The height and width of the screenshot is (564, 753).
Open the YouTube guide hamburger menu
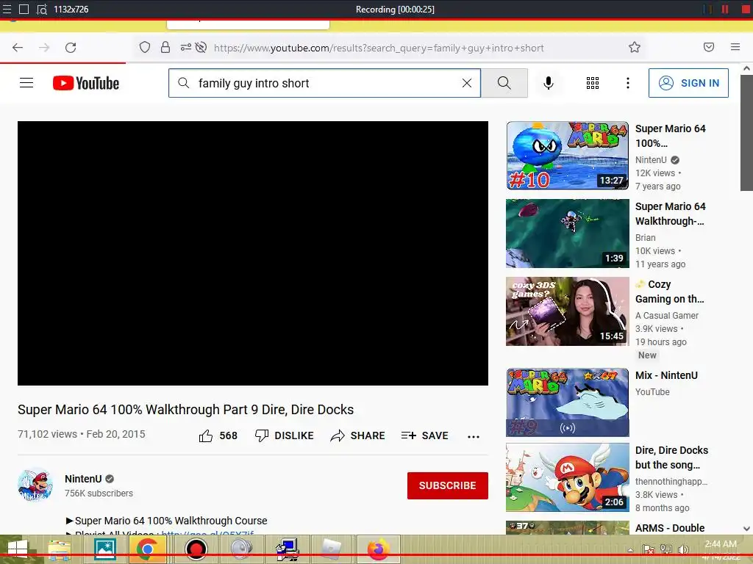[26, 83]
